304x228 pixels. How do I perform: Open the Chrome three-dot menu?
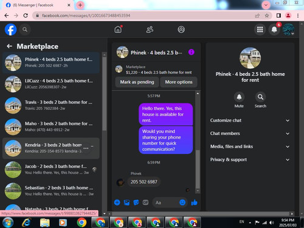[x=298, y=15]
